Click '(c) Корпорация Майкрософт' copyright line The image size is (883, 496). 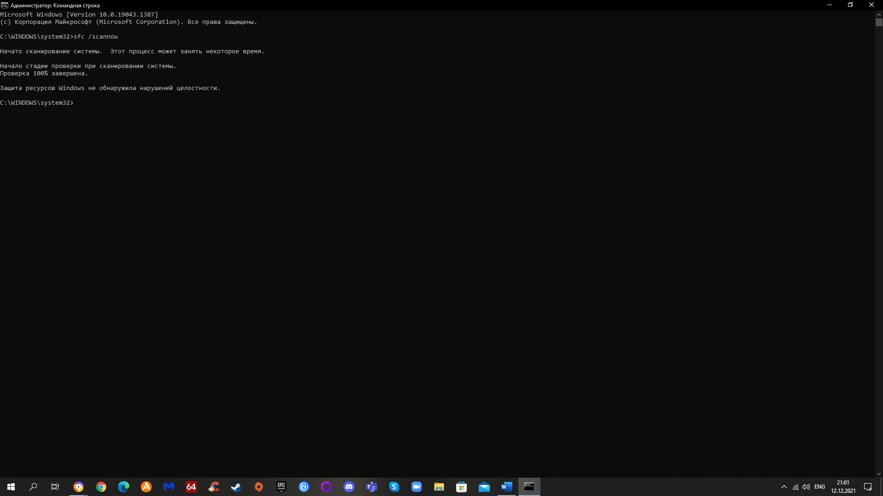pyautogui.click(x=128, y=22)
